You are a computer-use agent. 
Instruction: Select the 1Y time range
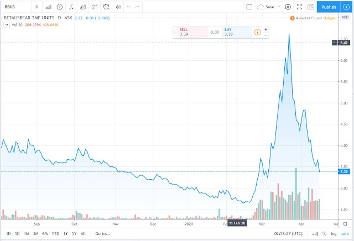point(65,234)
